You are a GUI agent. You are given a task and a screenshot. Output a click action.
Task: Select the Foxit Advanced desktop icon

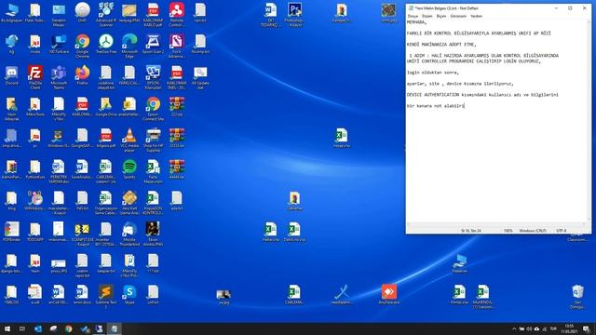coord(177,46)
